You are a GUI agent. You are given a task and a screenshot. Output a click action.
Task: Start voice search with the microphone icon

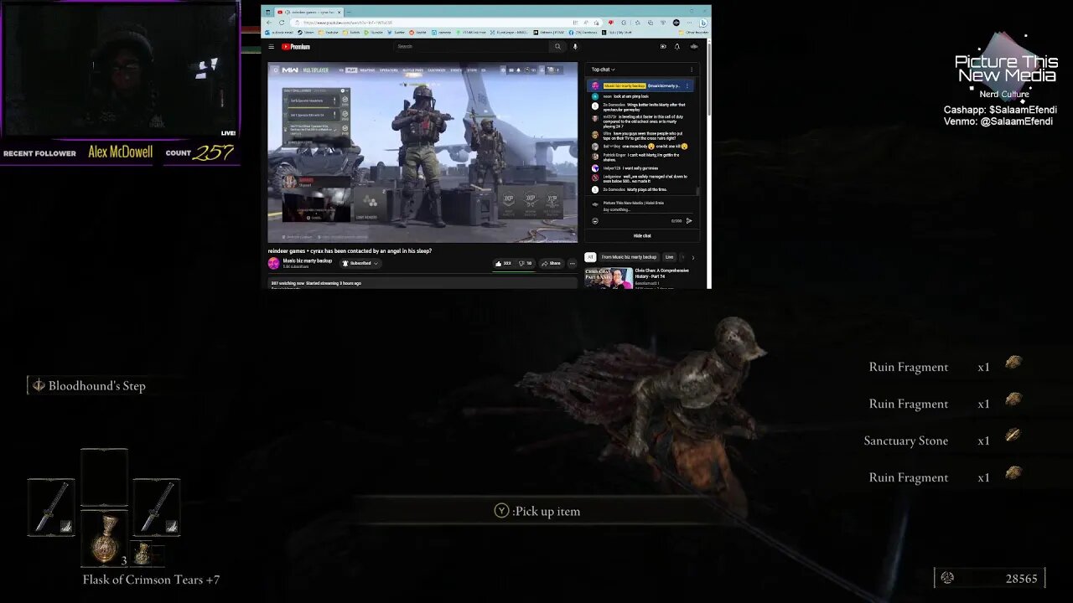[x=575, y=47]
